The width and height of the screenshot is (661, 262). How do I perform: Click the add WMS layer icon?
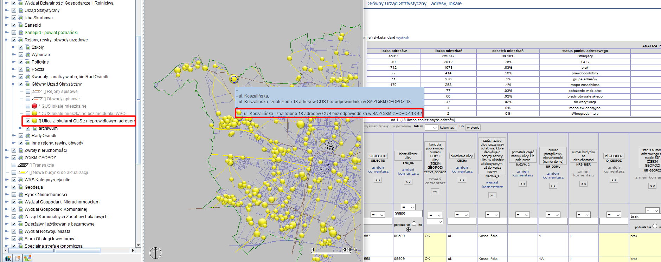(8, 258)
